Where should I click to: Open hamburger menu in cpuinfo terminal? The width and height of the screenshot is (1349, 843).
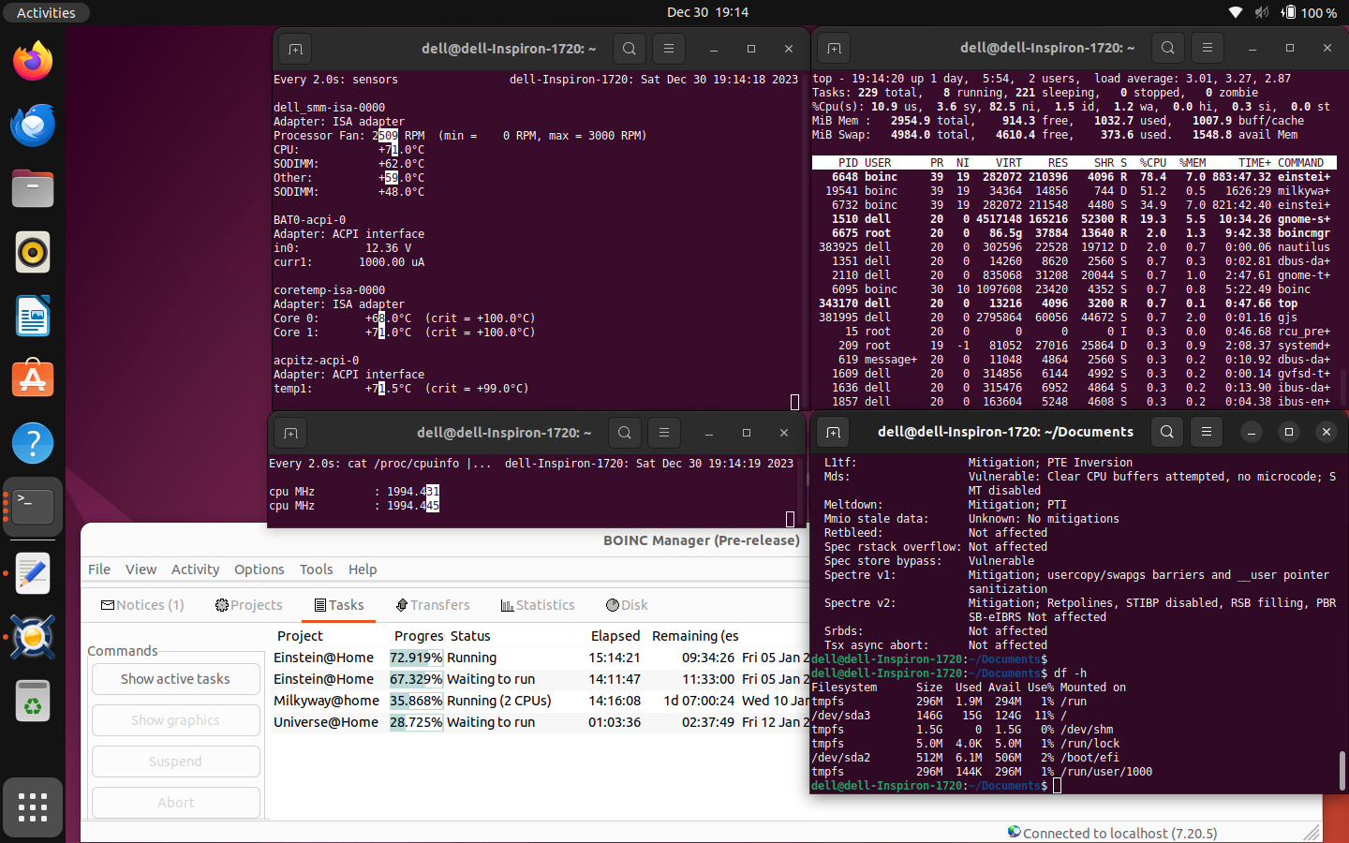point(663,433)
